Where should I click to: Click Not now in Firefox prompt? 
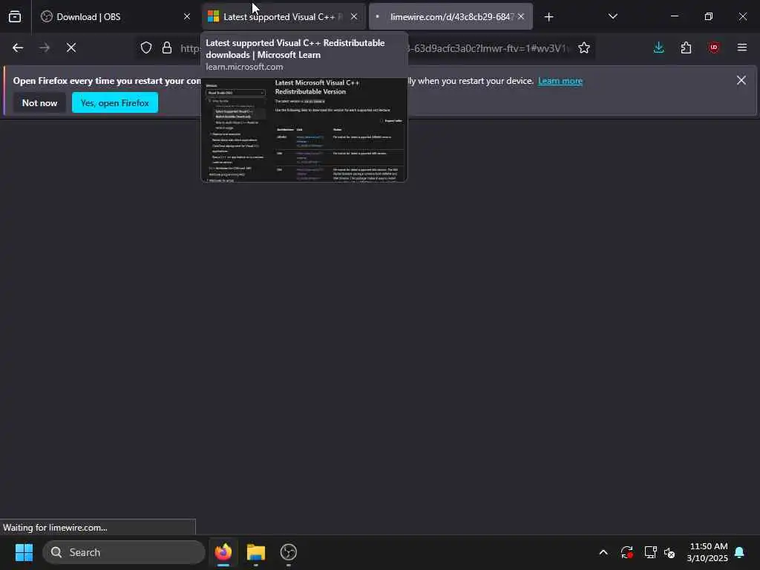coord(40,102)
